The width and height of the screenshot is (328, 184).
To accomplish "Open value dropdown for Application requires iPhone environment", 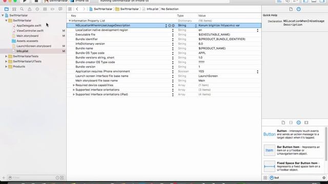I will [257, 72].
